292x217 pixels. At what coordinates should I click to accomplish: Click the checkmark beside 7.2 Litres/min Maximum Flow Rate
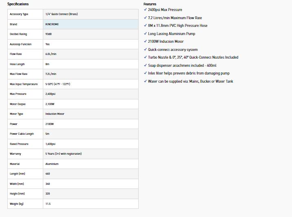pyautogui.click(x=145, y=18)
